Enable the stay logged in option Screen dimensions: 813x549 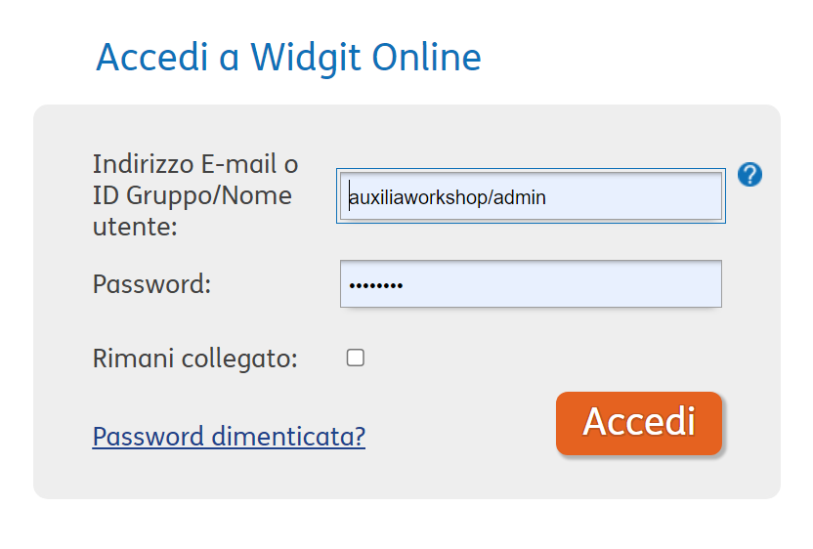[355, 358]
